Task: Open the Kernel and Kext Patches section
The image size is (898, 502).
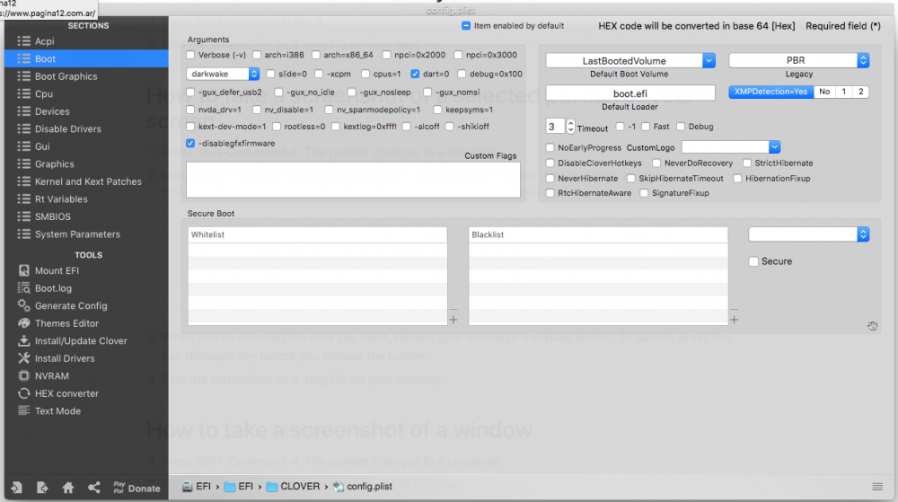Action: click(x=86, y=181)
